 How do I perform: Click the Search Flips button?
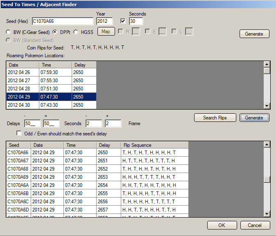[x=215, y=118]
